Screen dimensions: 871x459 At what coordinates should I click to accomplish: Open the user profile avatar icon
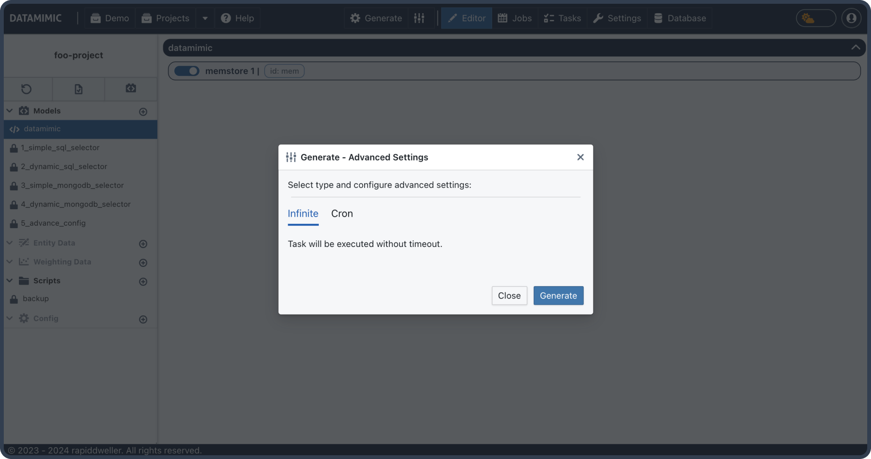(x=851, y=18)
